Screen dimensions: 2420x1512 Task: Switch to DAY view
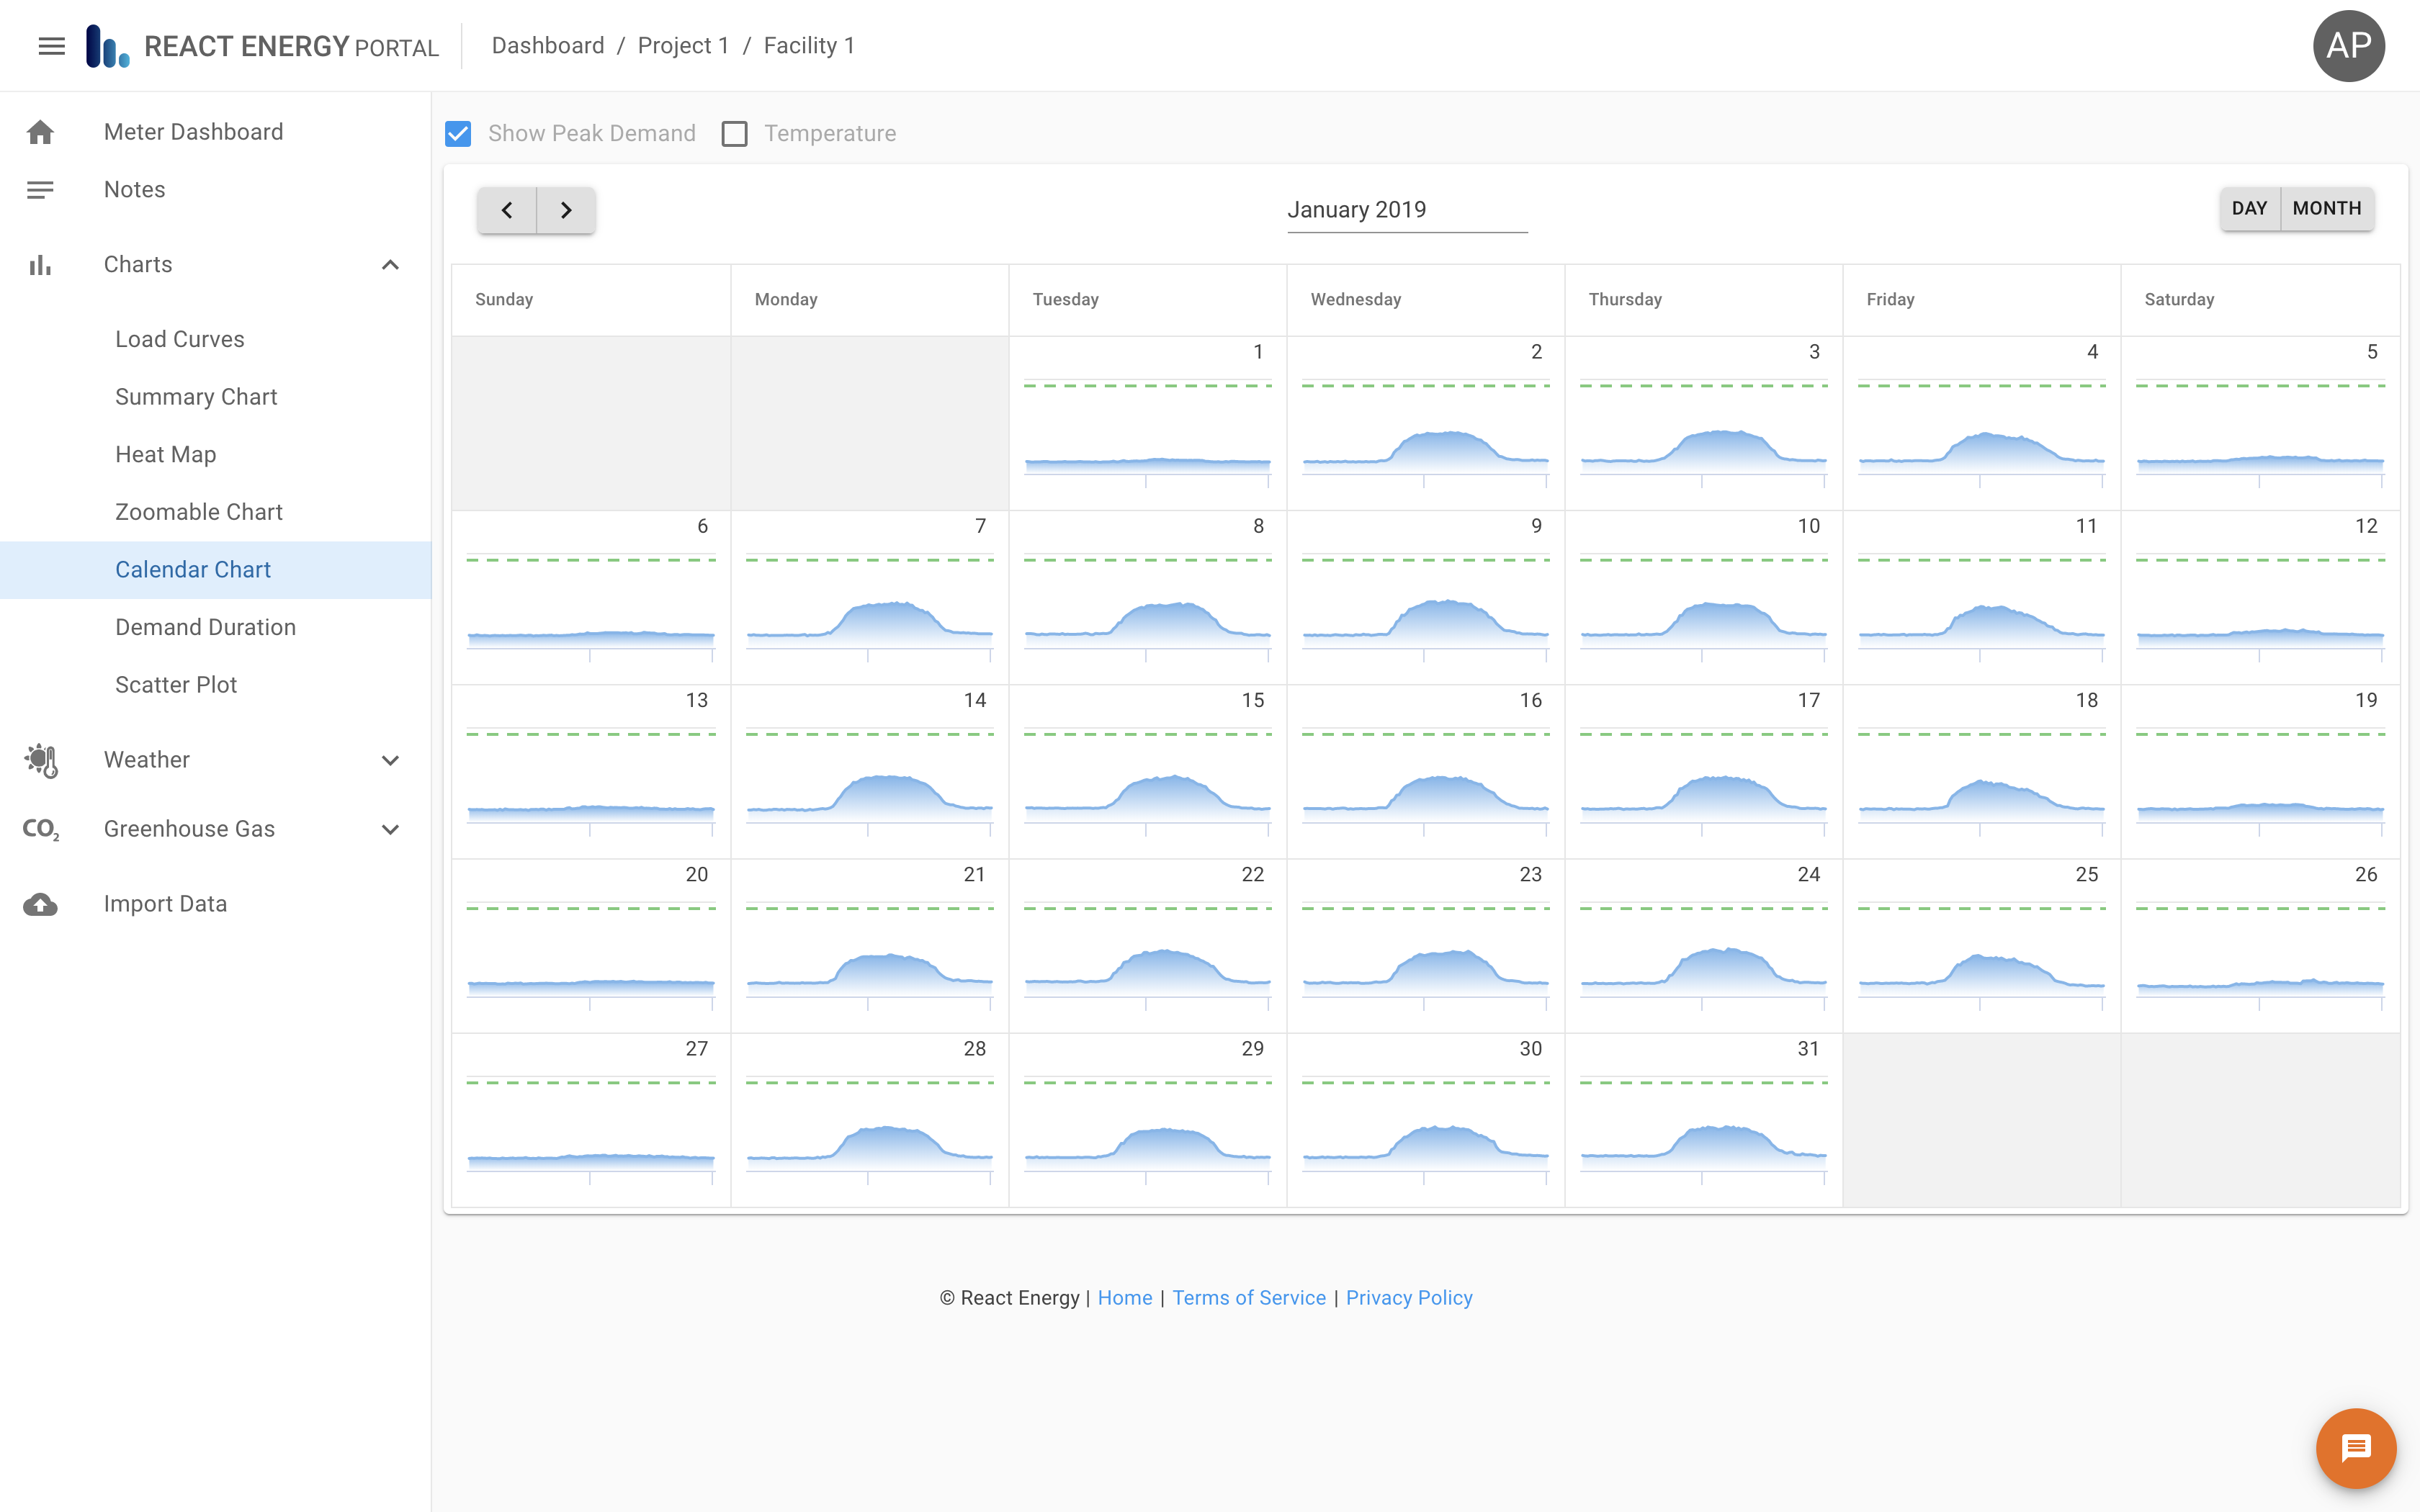[x=2251, y=209]
